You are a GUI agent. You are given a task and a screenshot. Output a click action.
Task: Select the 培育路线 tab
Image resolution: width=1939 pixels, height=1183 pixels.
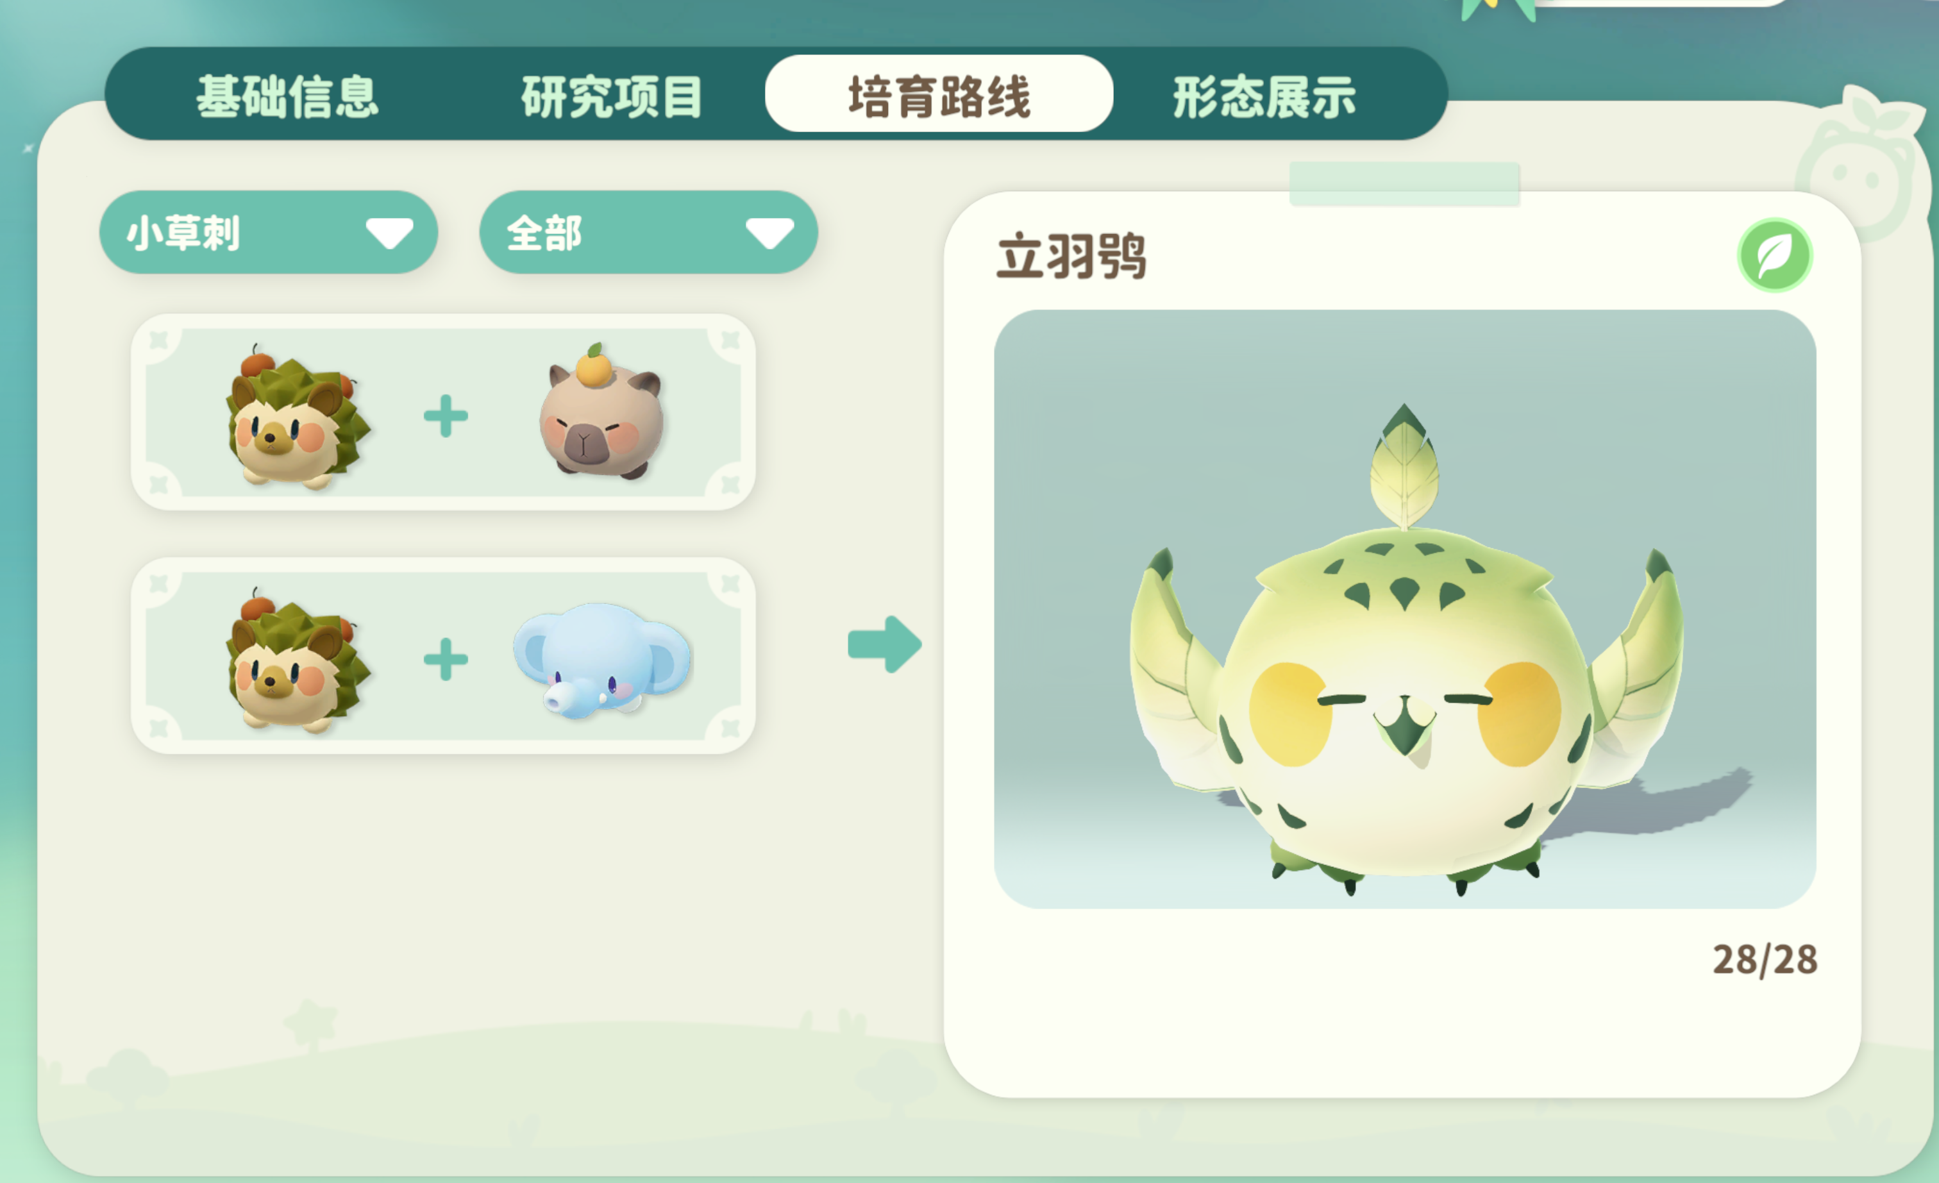click(x=939, y=94)
